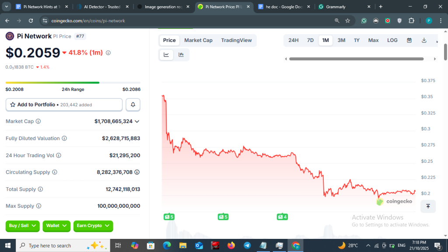Click the price alert bell icon
This screenshot has width=448, height=252.
(133, 105)
